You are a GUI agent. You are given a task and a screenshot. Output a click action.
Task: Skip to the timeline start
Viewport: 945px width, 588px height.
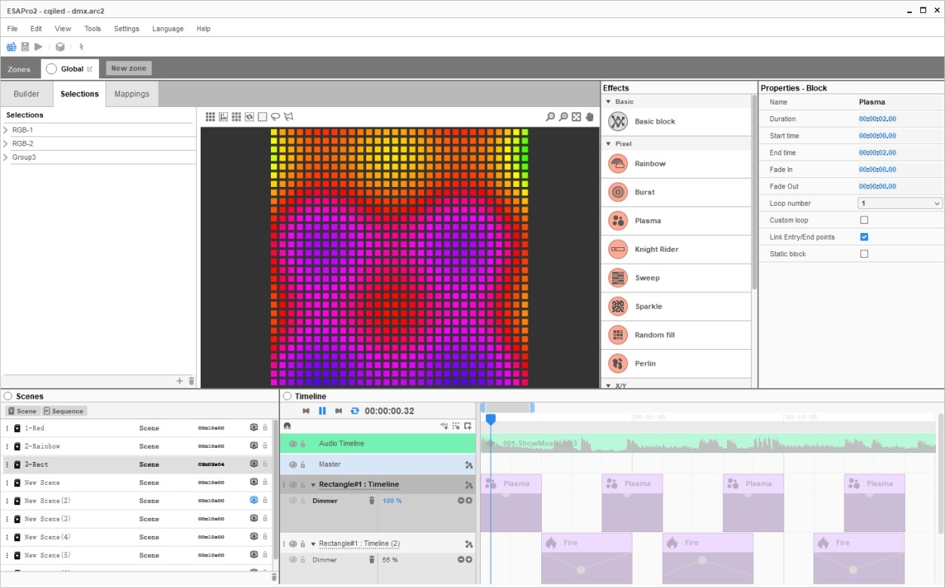(306, 411)
